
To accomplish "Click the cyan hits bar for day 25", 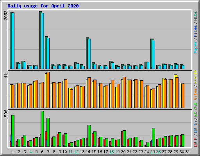I will [154, 54].
